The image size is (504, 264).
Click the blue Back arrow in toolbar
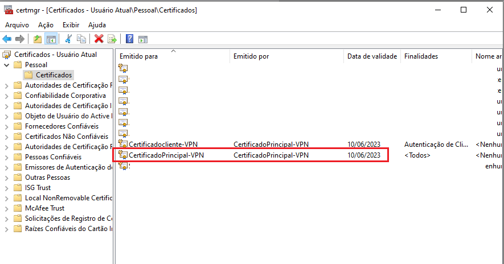pyautogui.click(x=7, y=39)
